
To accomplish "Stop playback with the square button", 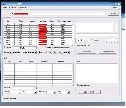I will coord(86,41).
